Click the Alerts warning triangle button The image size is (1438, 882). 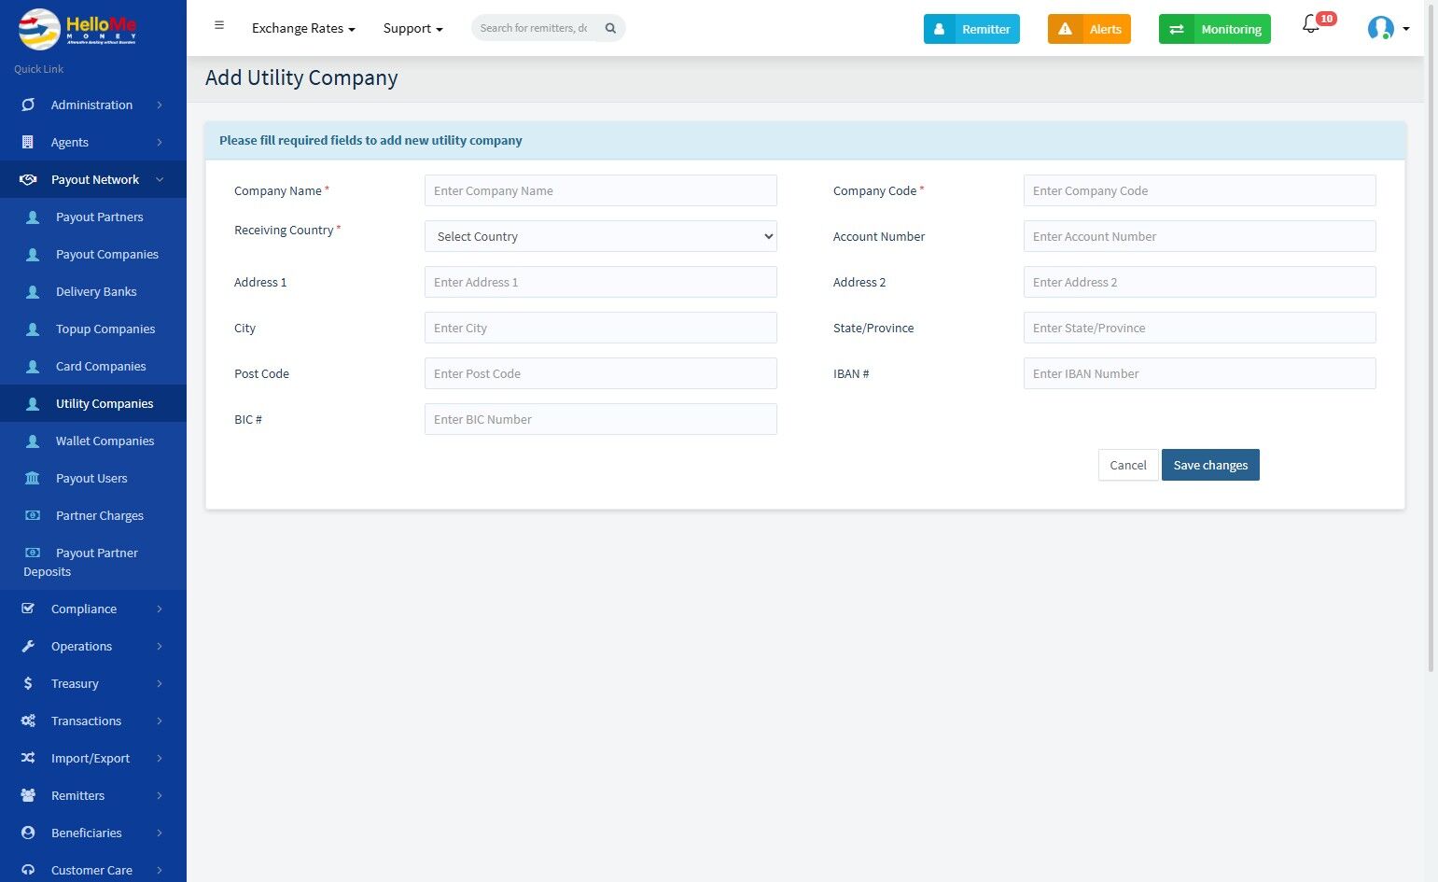(1089, 29)
